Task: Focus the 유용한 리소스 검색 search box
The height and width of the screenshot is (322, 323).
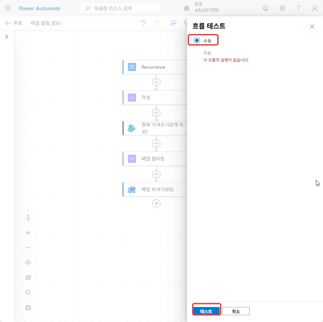Action: 120,8
